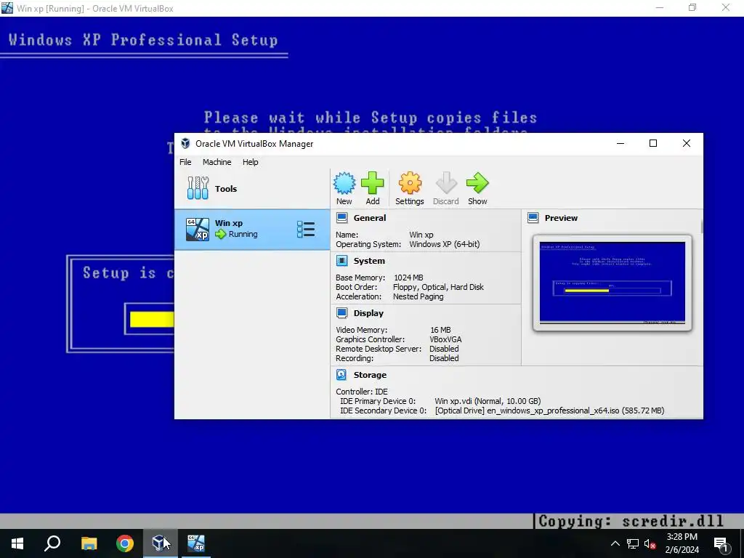Click Recording 'Disabled' value
The height and width of the screenshot is (558, 744).
444,358
